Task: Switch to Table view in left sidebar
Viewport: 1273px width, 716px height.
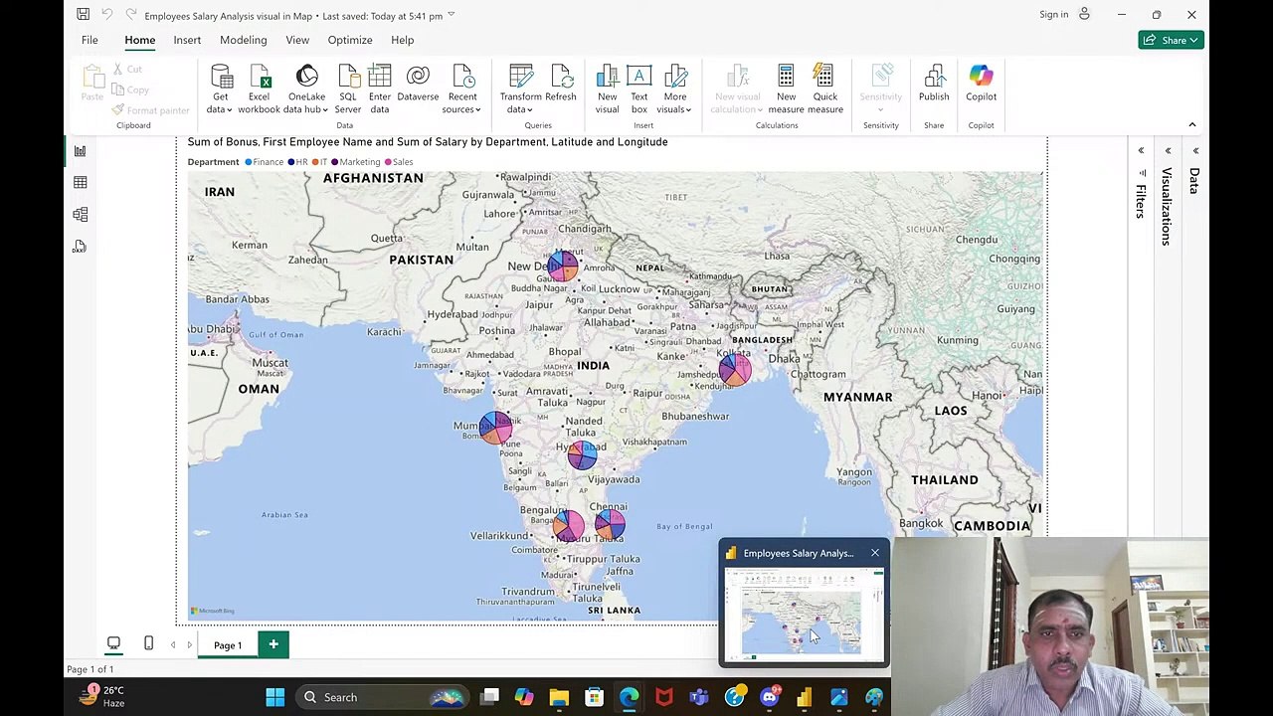Action: tap(80, 183)
